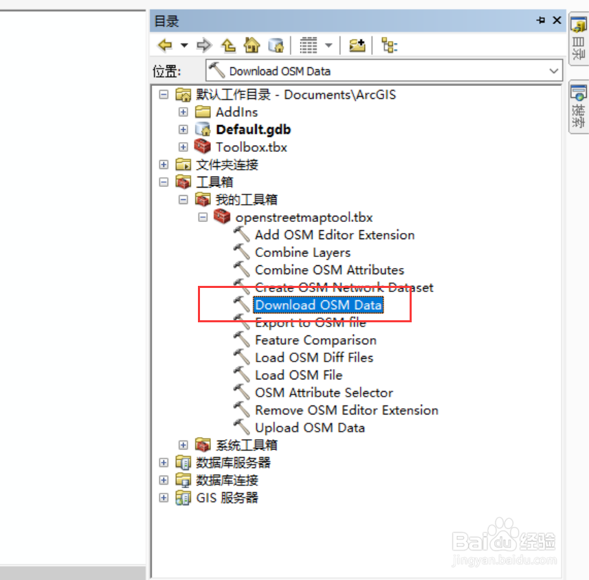Viewport: 589px width, 580px height.
Task: Select Export to OSM file tool
Action: [x=310, y=322]
